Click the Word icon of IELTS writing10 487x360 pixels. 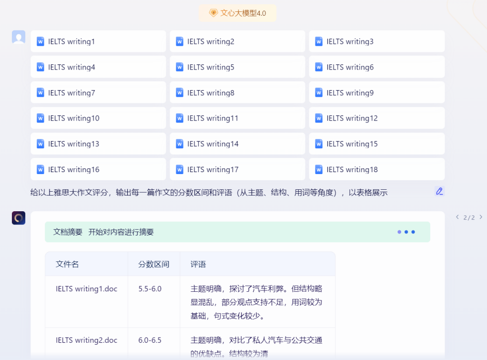coord(41,118)
